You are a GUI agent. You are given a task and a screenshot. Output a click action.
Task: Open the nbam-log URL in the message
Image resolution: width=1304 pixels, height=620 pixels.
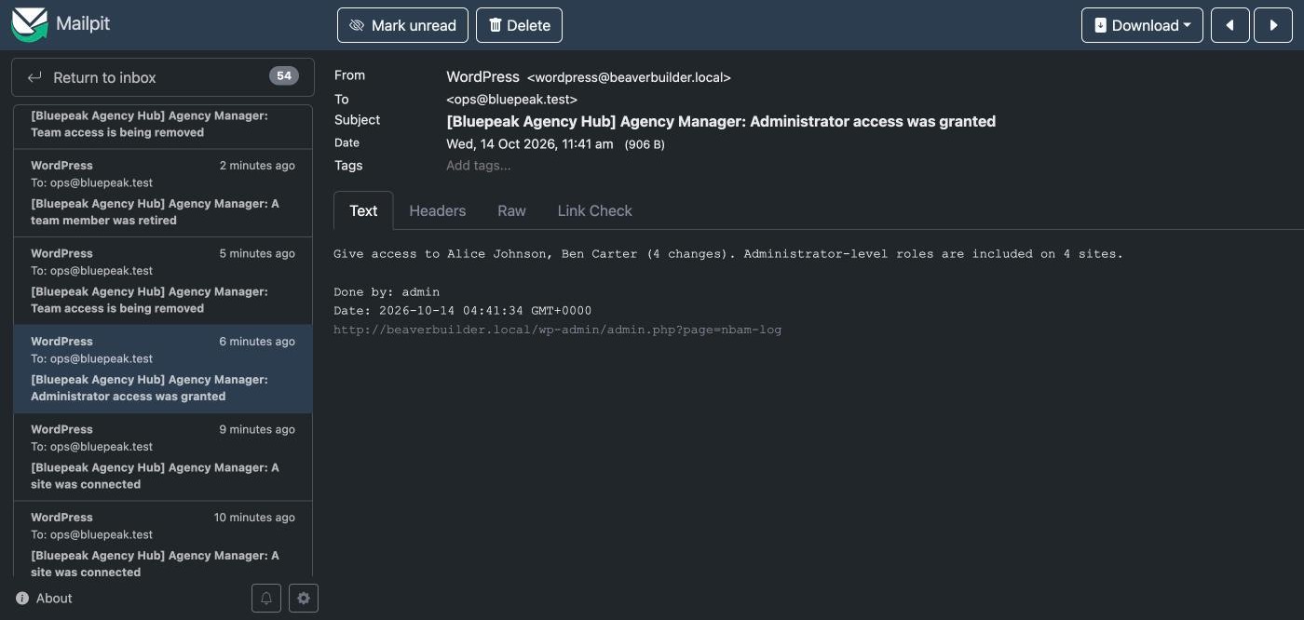(x=558, y=330)
